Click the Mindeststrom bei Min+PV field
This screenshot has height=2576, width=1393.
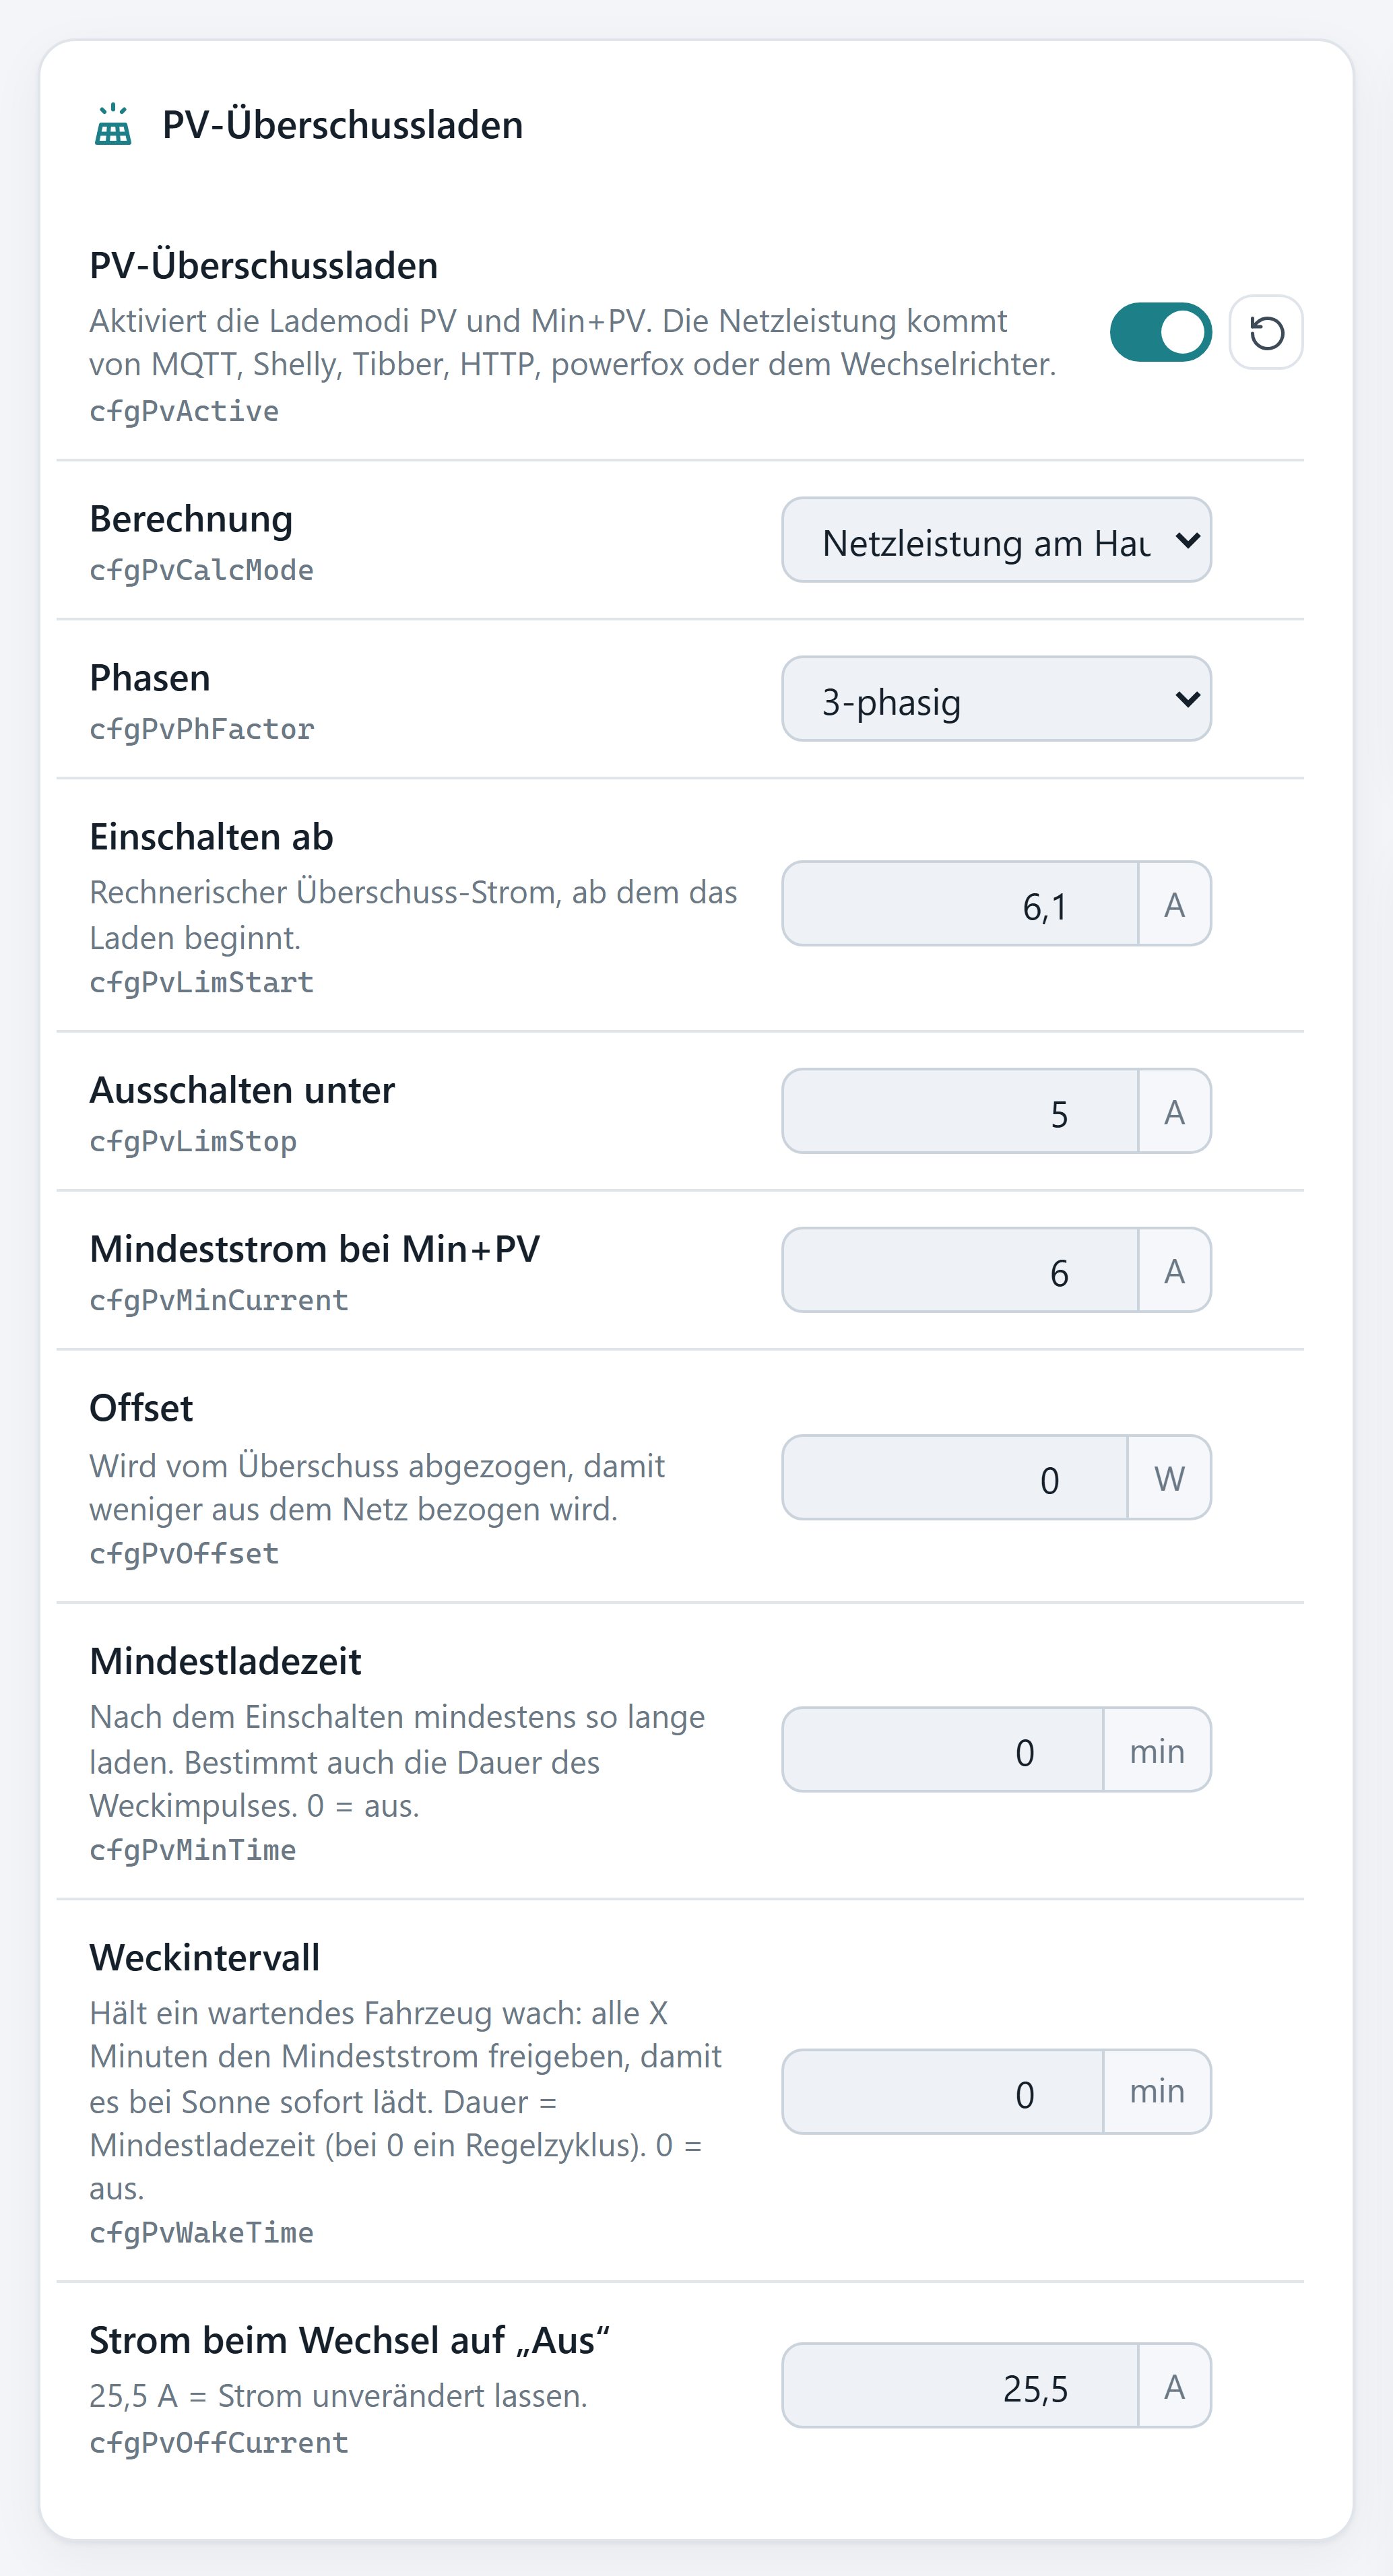(x=960, y=1271)
